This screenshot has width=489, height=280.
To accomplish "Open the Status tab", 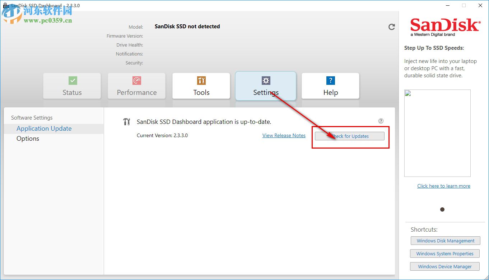I will (72, 86).
